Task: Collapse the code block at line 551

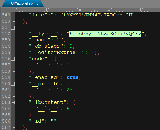Action: [13, 28]
